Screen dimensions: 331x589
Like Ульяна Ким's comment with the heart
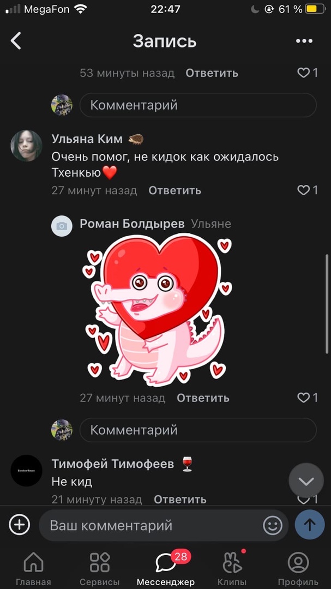pyautogui.click(x=308, y=190)
